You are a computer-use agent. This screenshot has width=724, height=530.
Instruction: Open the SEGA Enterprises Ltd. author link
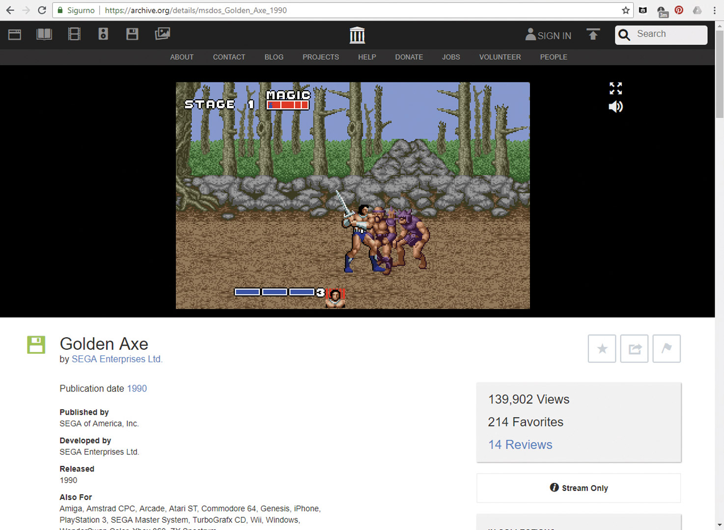pos(117,359)
